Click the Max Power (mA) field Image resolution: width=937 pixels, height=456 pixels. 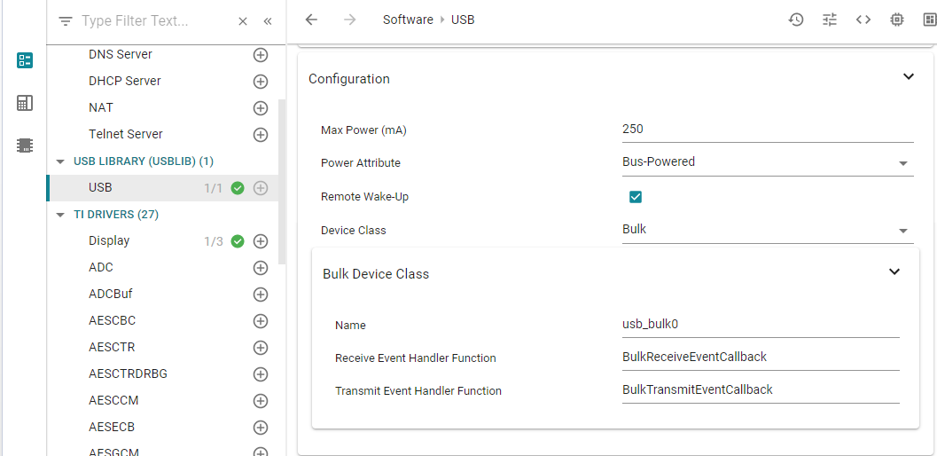pyautogui.click(x=767, y=130)
